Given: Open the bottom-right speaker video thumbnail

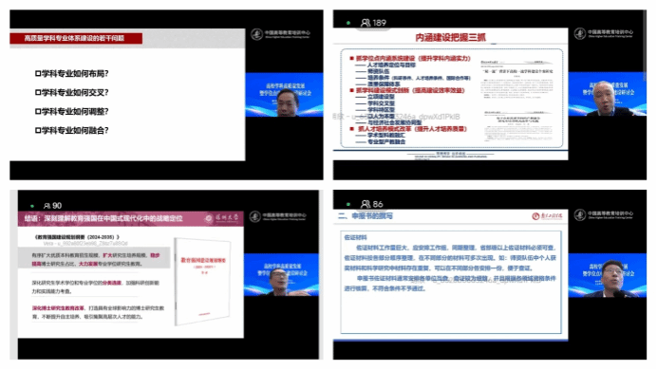Looking at the screenshot, I should click(x=607, y=275).
